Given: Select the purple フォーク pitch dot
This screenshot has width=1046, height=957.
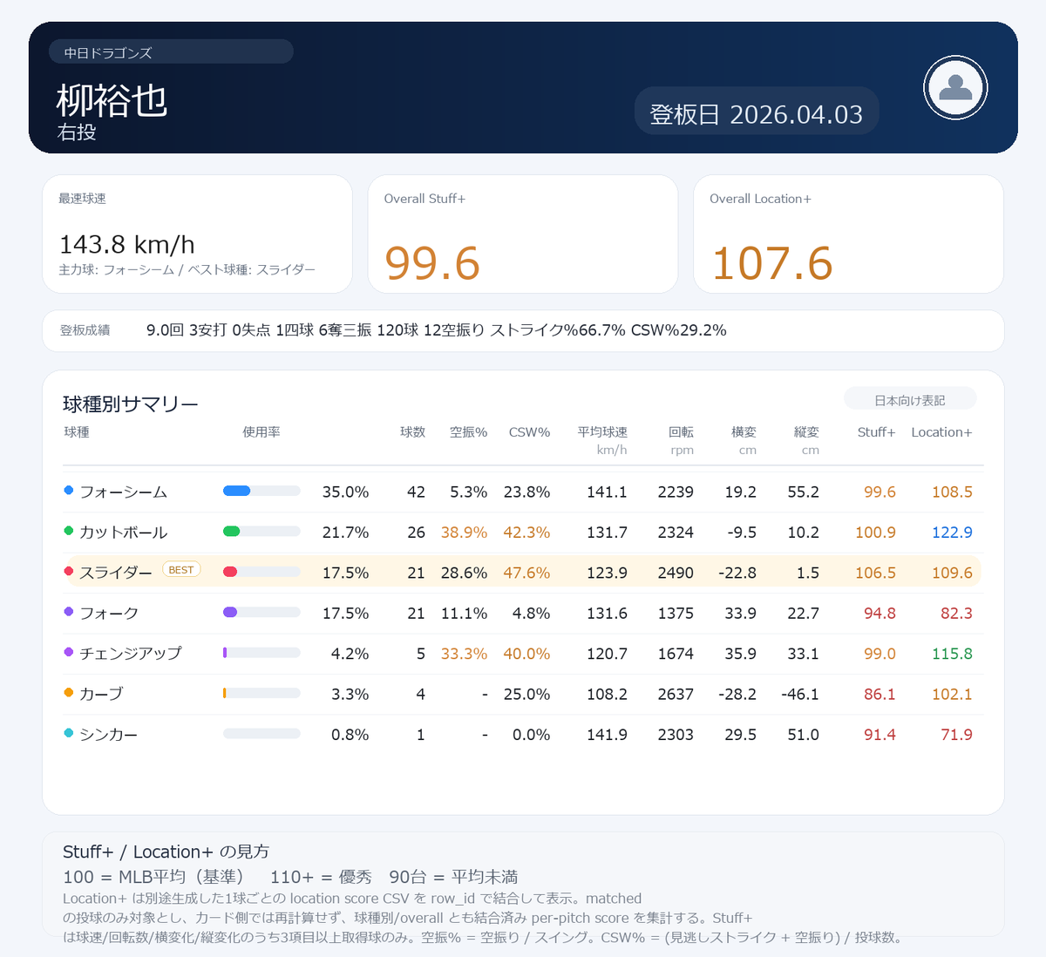Looking at the screenshot, I should tap(68, 612).
